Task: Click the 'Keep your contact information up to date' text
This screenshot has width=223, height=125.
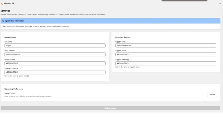Action: [36, 26]
